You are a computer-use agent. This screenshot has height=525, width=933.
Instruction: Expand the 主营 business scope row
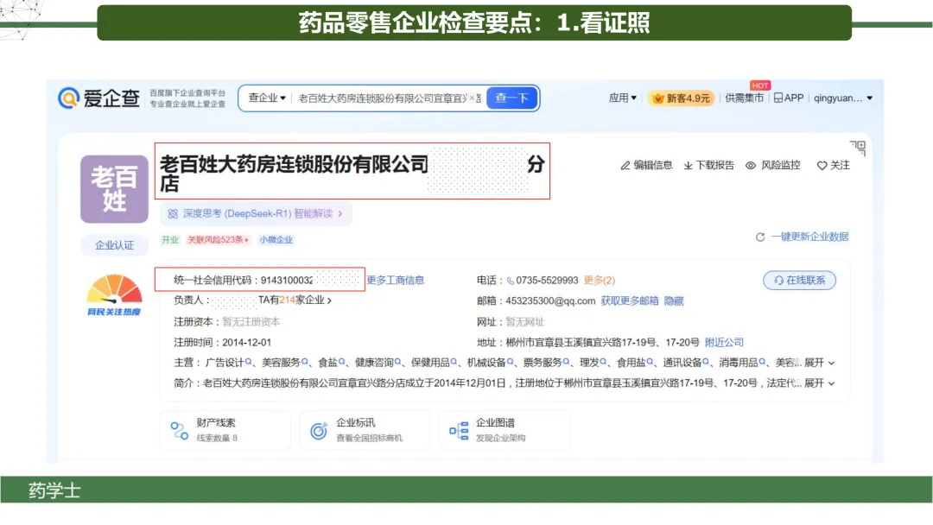point(819,363)
